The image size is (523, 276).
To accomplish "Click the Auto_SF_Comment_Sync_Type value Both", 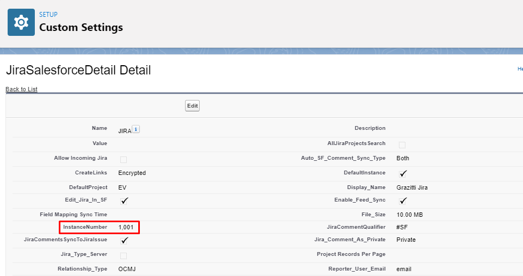I will (403, 158).
